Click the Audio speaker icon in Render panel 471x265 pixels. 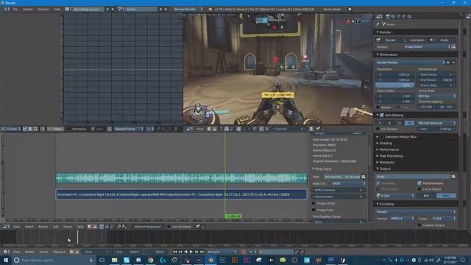[432, 40]
